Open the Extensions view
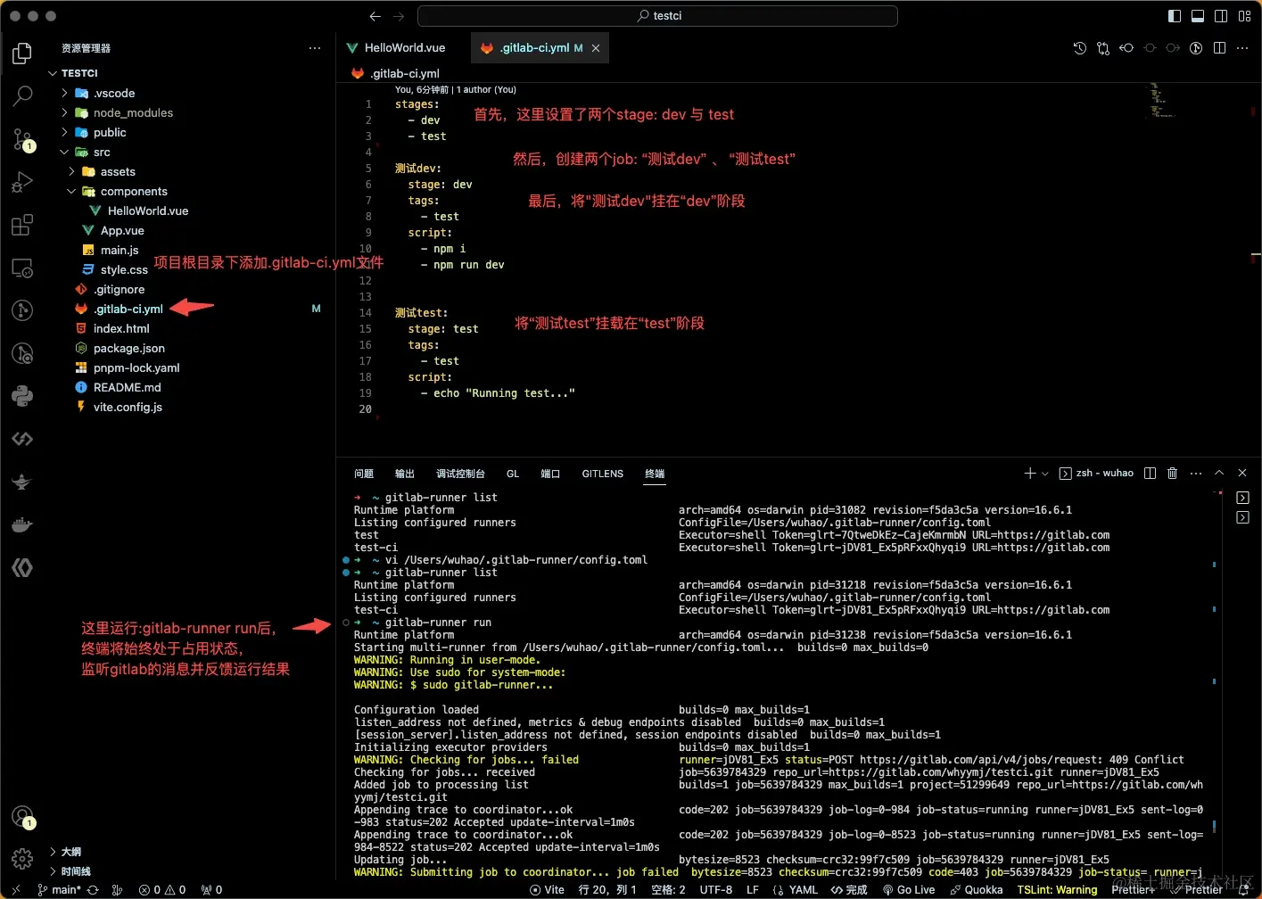This screenshot has width=1262, height=899. (x=22, y=225)
